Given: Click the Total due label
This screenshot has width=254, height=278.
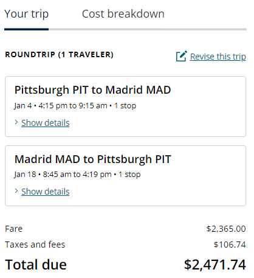Looking at the screenshot, I should tap(36, 265).
